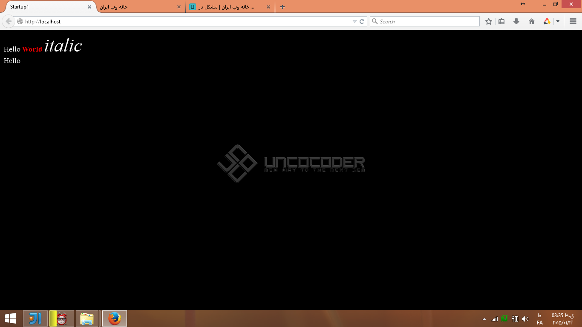Open the taskbar clock showing 03:35
The height and width of the screenshot is (327, 582).
(563, 319)
